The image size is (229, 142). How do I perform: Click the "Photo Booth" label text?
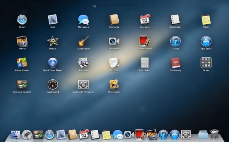[x=145, y=49]
